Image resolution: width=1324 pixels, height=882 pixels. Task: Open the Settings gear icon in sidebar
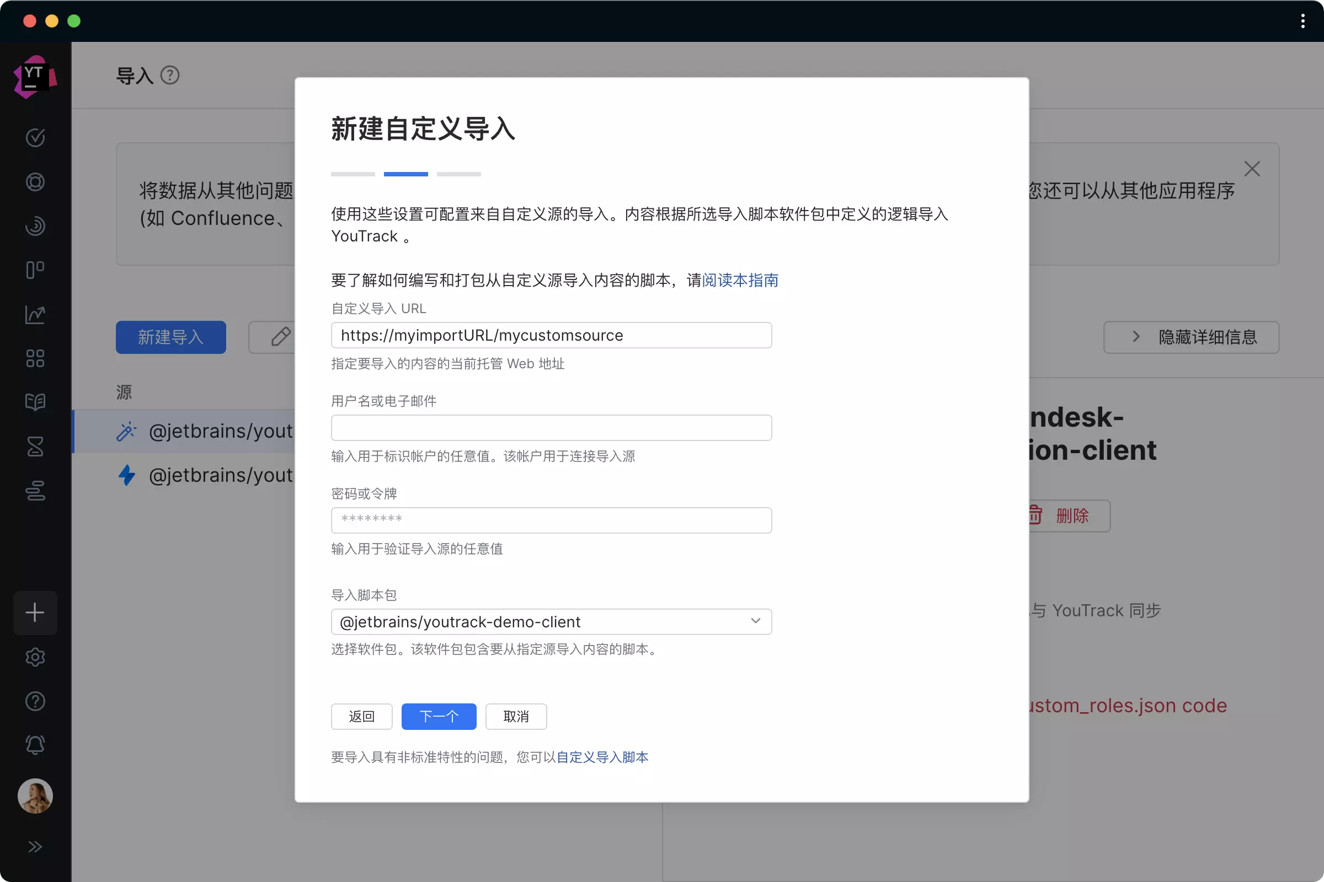tap(35, 657)
